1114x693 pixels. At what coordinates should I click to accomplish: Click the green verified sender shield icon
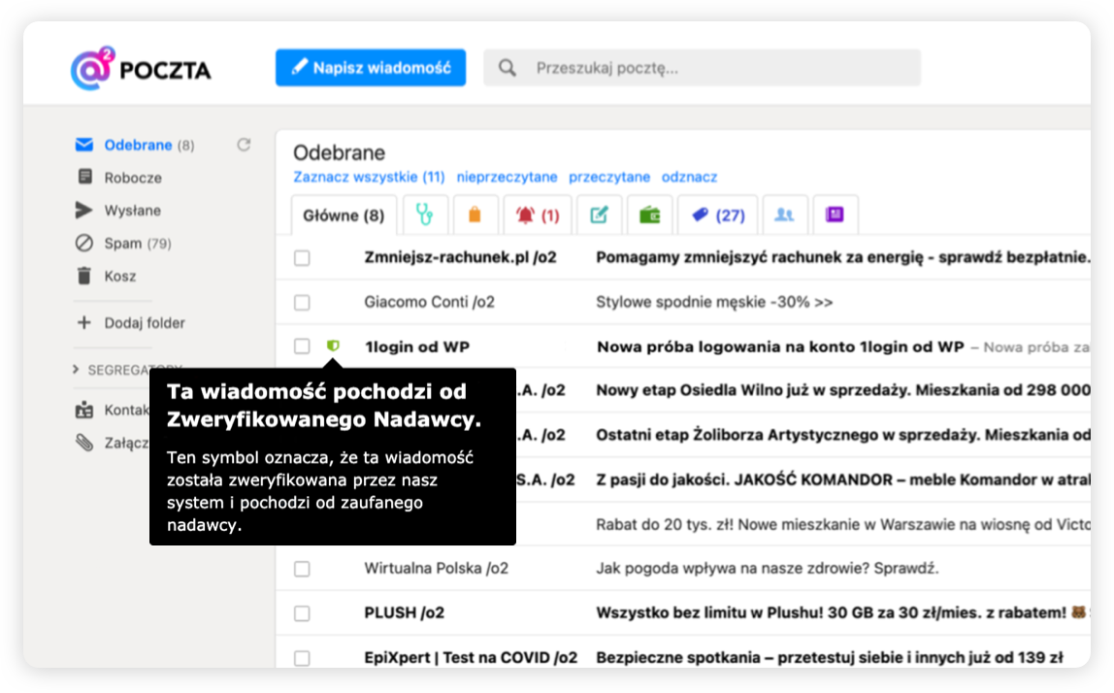[x=333, y=346]
